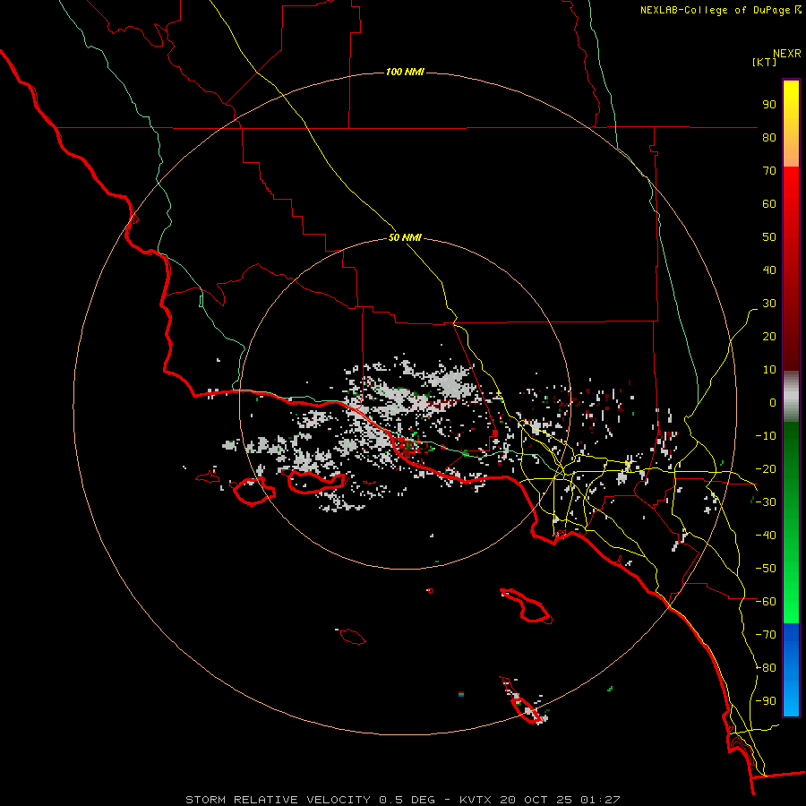Click the [KT] units label
806x806 pixels.
point(765,62)
